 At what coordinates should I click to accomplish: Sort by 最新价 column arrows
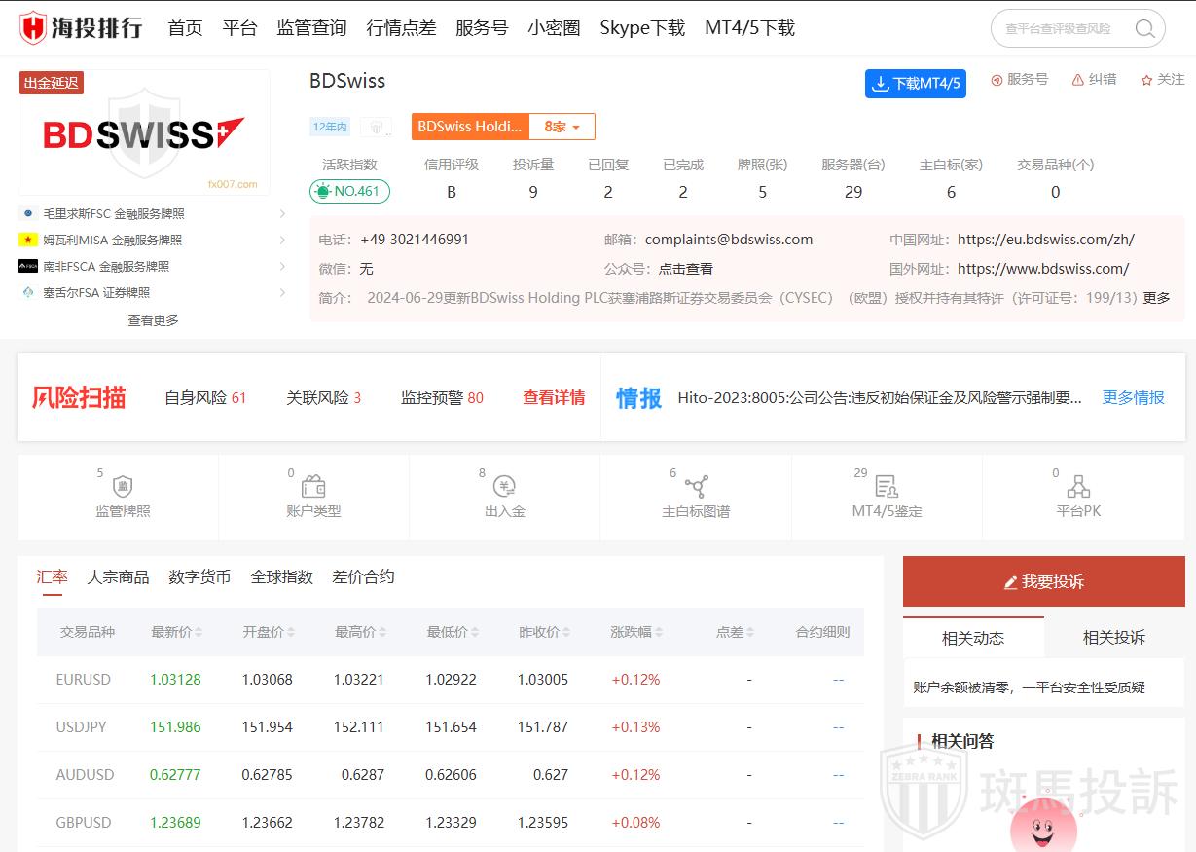click(x=199, y=633)
